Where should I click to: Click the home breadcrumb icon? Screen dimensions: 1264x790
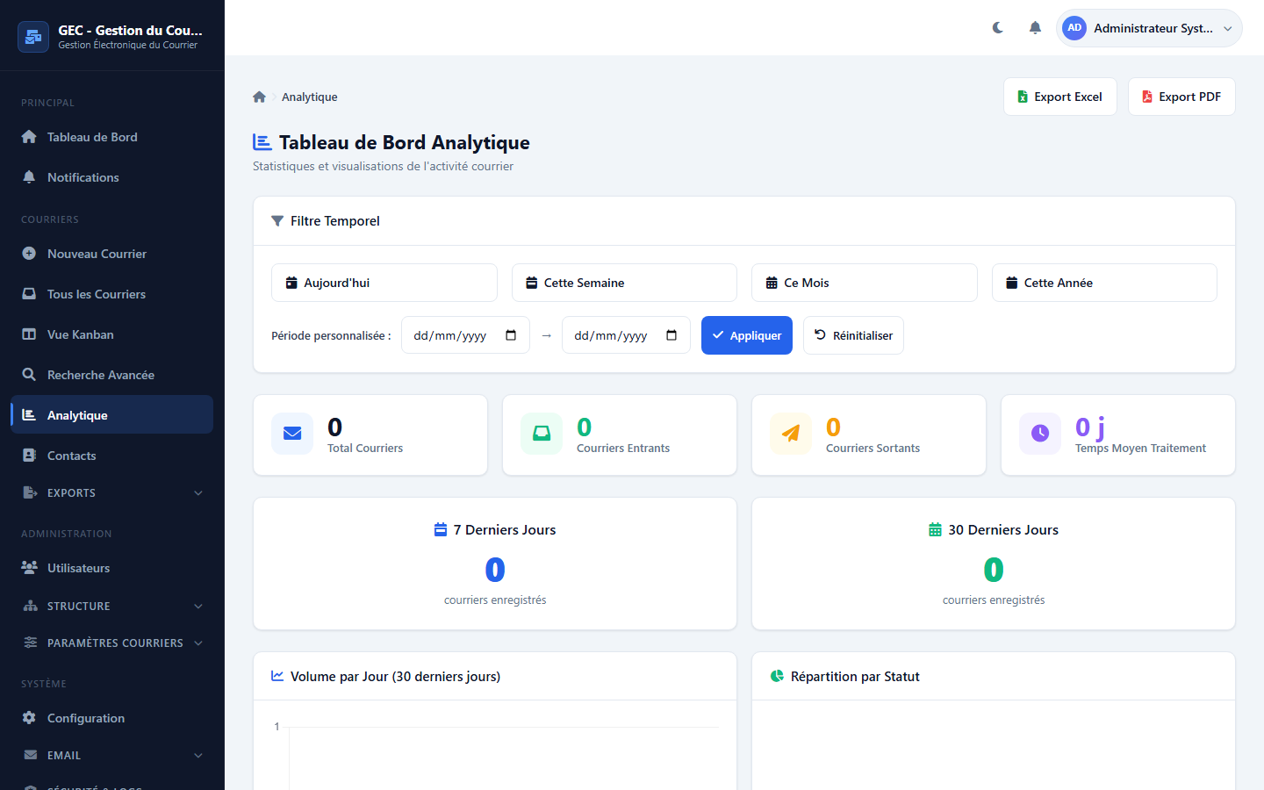click(x=259, y=97)
